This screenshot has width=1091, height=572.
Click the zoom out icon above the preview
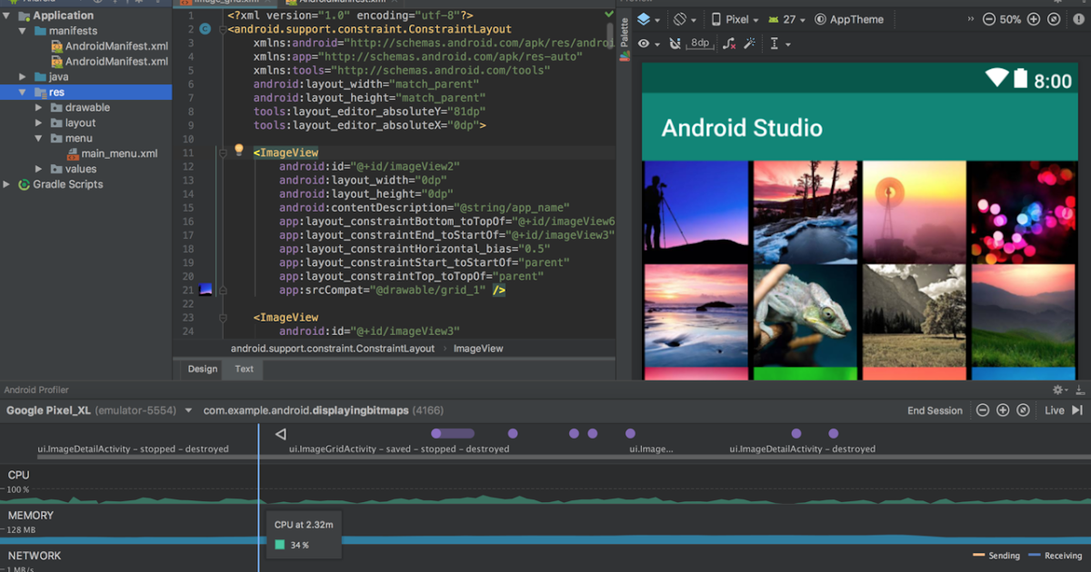point(987,19)
